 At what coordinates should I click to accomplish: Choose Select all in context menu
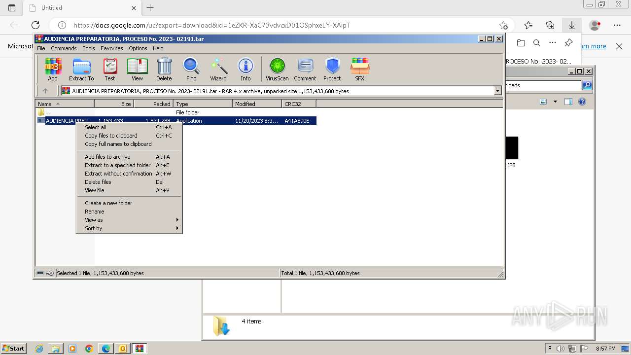pyautogui.click(x=129, y=127)
